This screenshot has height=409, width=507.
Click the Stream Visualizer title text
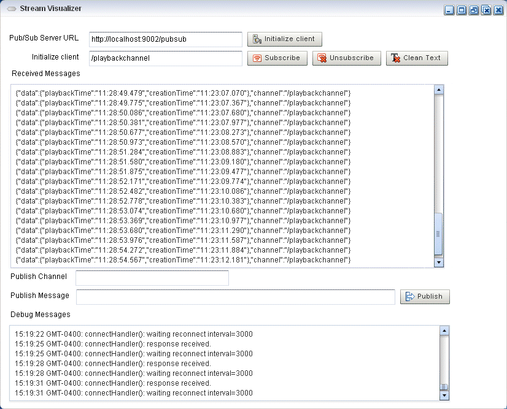click(x=51, y=9)
